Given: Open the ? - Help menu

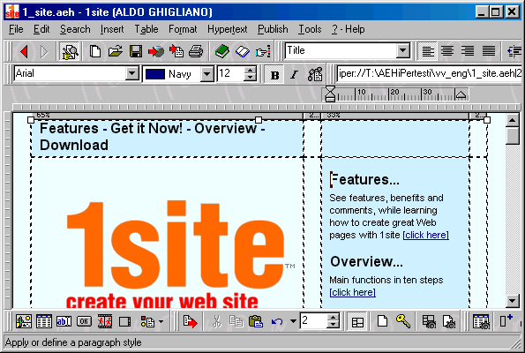Looking at the screenshot, I should tap(349, 29).
